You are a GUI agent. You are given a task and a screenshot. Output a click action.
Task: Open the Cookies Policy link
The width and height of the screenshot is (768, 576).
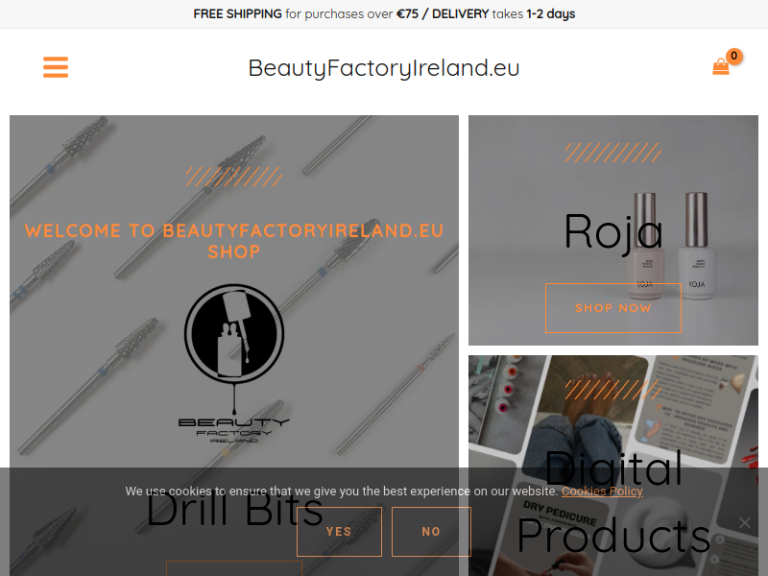click(602, 492)
